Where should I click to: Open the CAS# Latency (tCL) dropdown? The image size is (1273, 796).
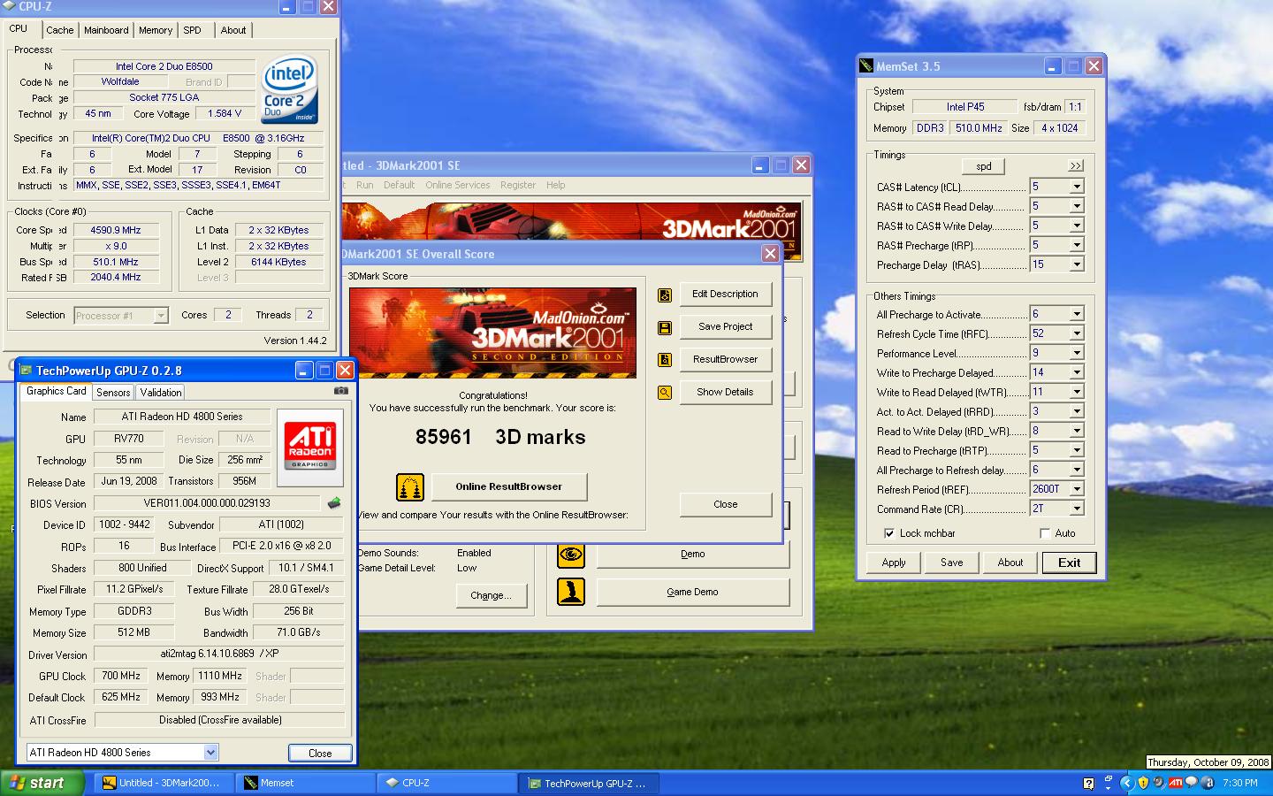(1077, 187)
